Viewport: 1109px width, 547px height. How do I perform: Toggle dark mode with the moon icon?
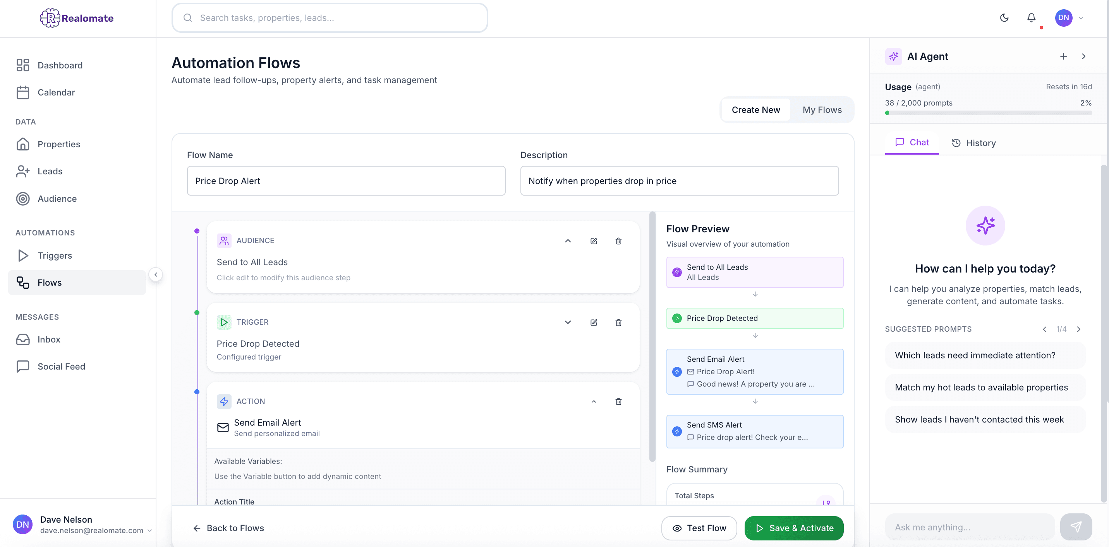tap(1004, 18)
